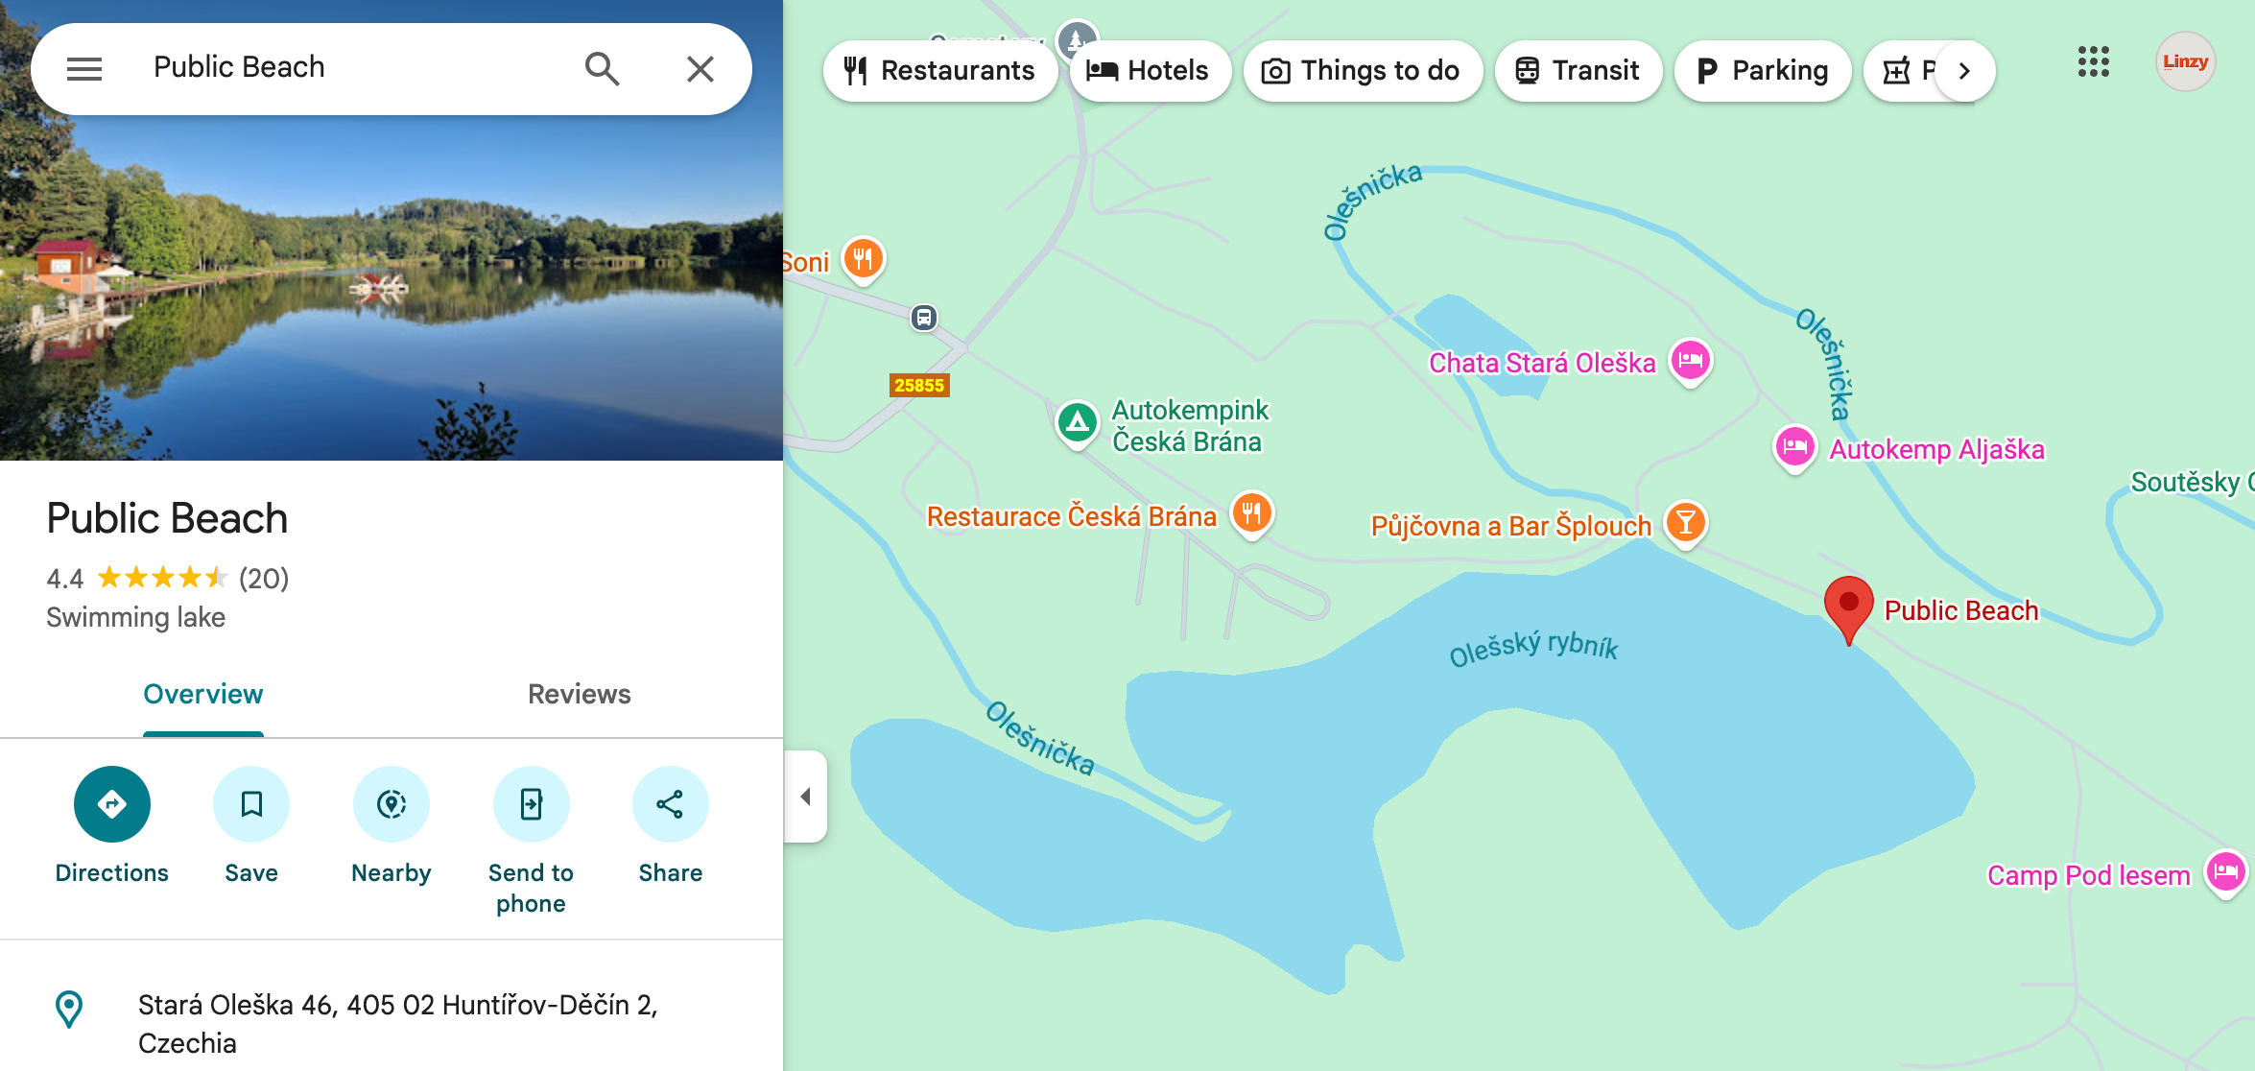Show Hotels on the map
The image size is (2255, 1071).
click(x=1149, y=71)
